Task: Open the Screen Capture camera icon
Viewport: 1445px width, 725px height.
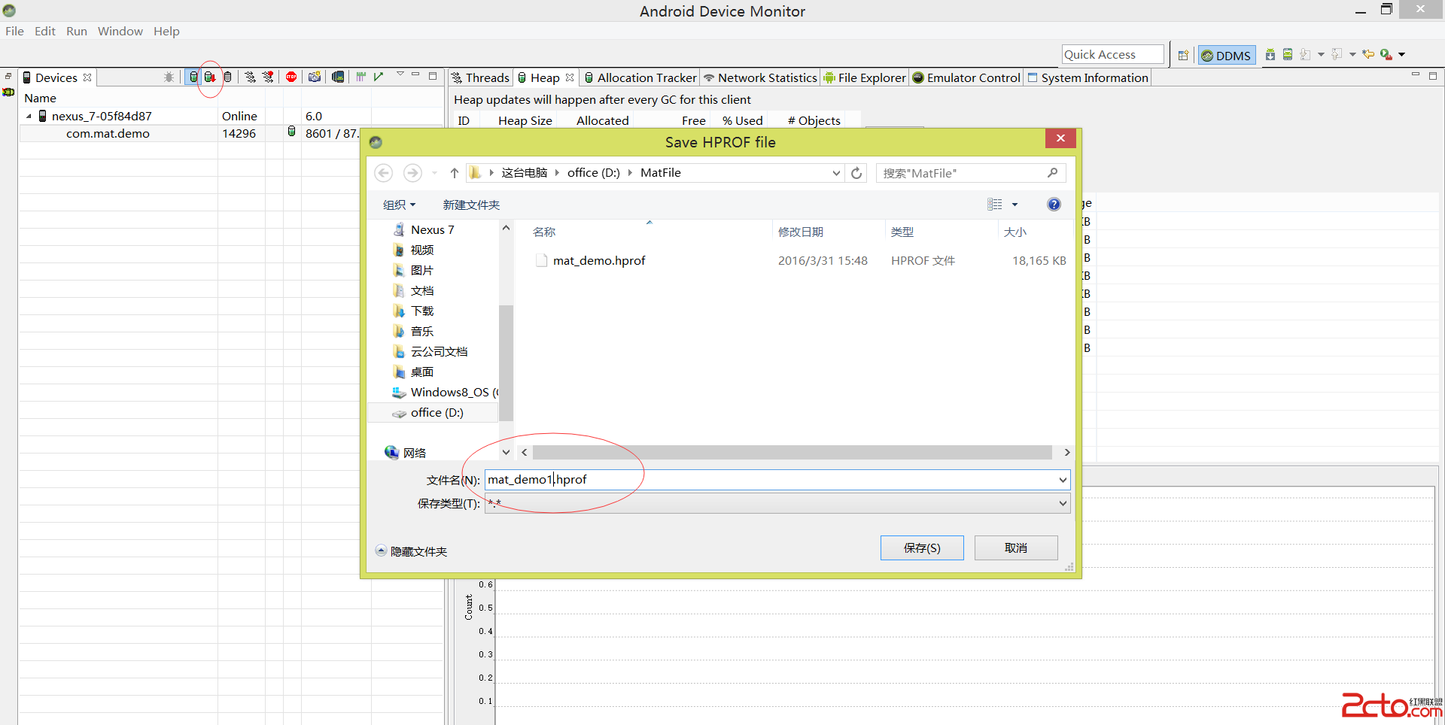Action: pyautogui.click(x=315, y=77)
